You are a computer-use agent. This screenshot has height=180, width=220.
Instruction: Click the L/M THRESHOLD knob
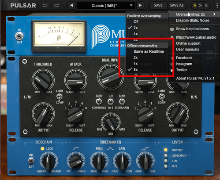(x=43, y=80)
